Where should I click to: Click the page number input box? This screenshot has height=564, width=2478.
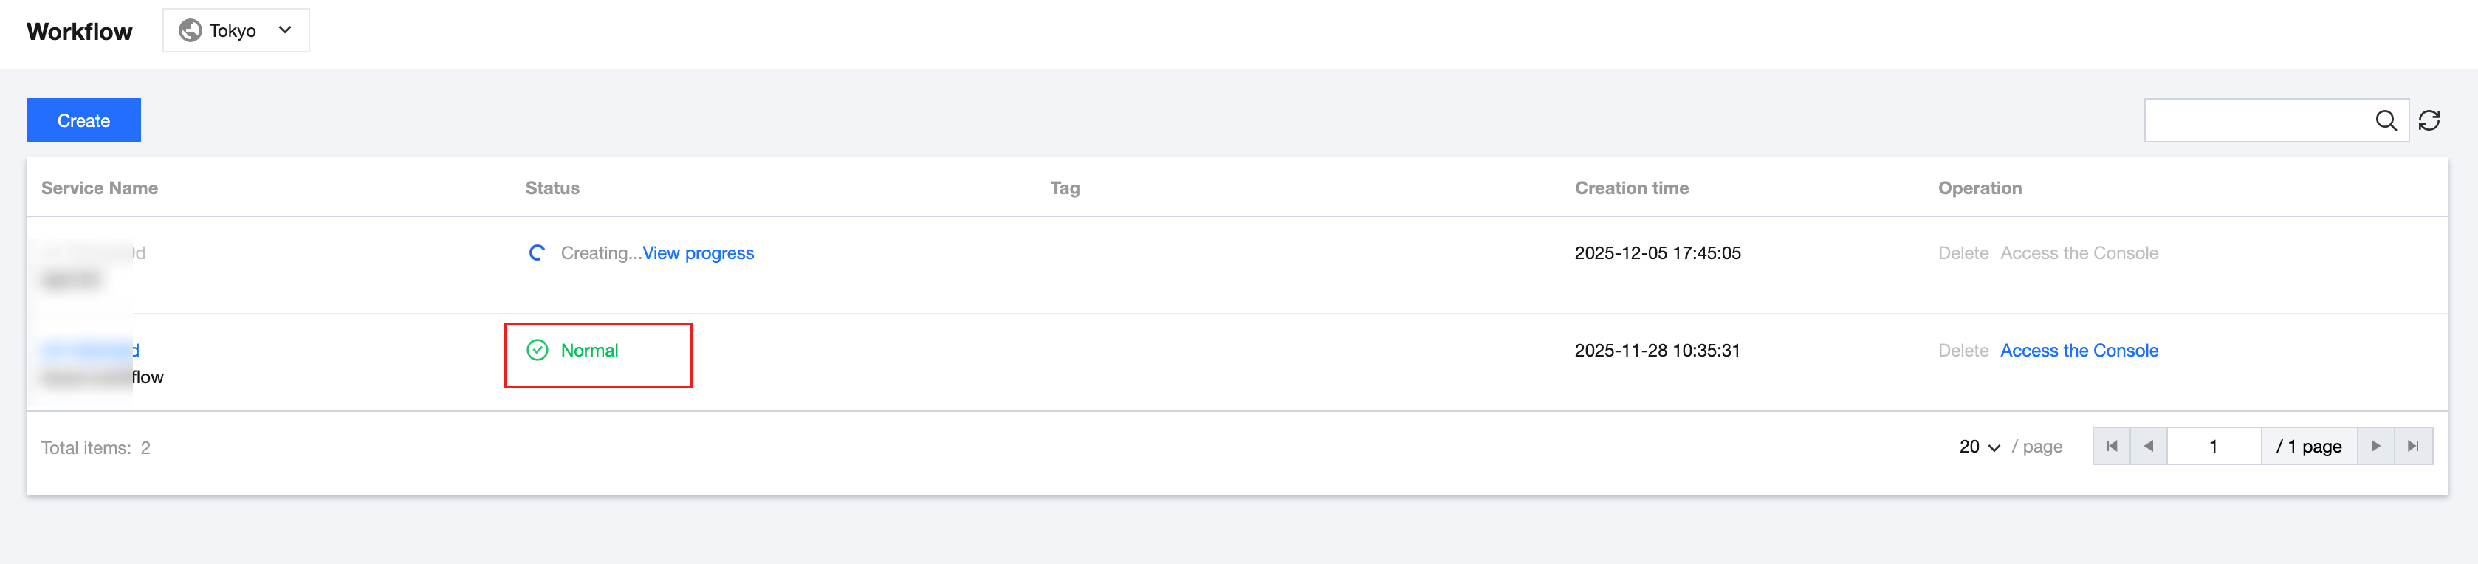2212,447
